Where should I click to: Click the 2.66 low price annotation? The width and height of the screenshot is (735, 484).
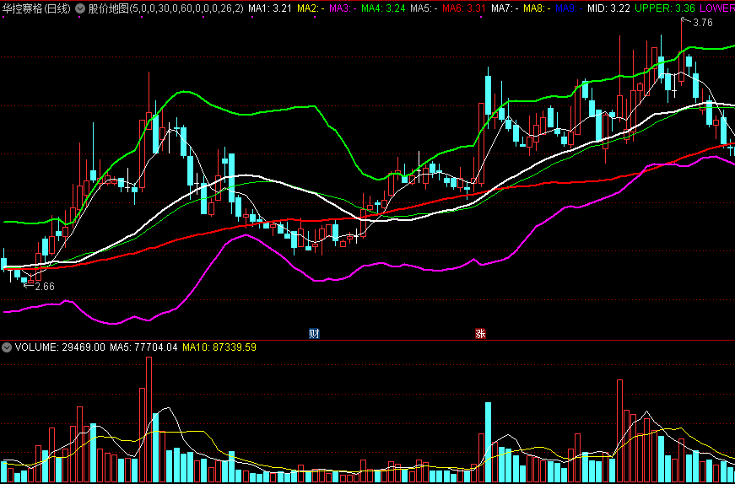45,287
